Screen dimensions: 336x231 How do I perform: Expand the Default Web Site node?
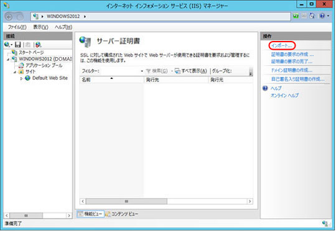pos(21,78)
